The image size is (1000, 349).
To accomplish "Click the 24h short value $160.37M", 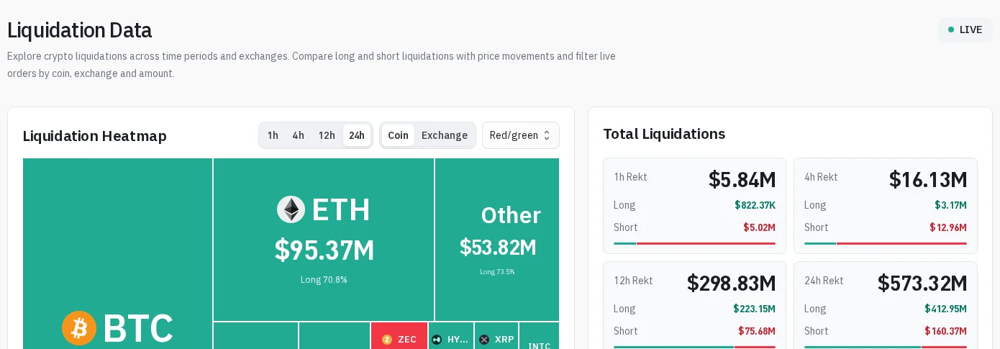I will 945,331.
